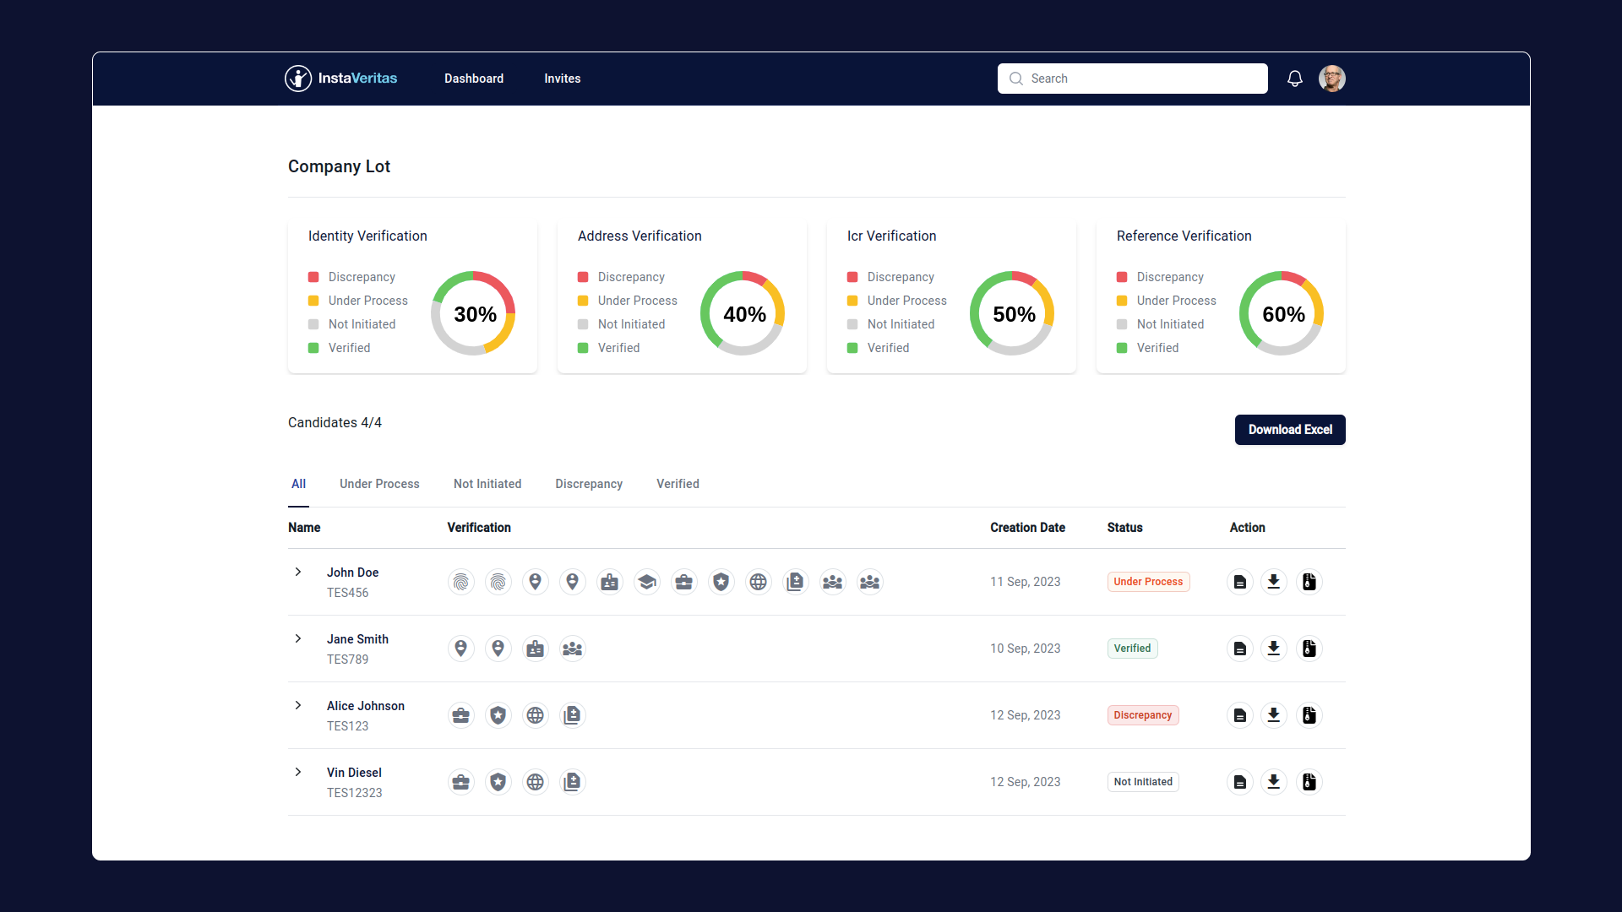The width and height of the screenshot is (1622, 912).
Task: Click Vin Diesel's Not Initiated status badge
Action: 1143,782
